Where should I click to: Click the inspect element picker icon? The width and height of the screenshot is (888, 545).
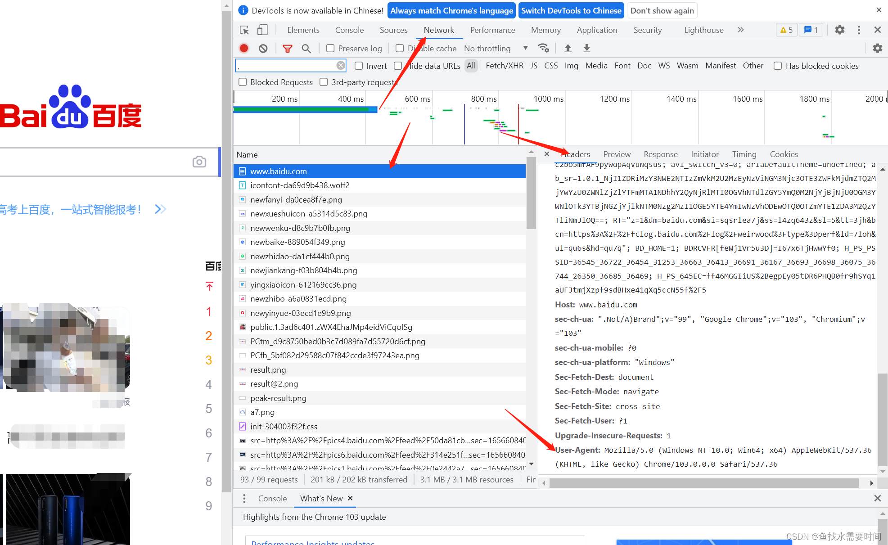(244, 30)
